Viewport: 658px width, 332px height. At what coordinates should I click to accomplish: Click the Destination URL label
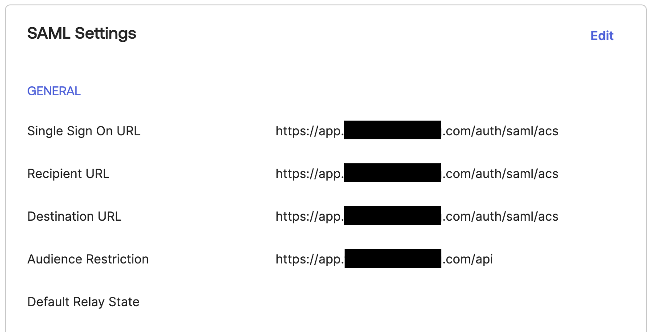pos(74,216)
